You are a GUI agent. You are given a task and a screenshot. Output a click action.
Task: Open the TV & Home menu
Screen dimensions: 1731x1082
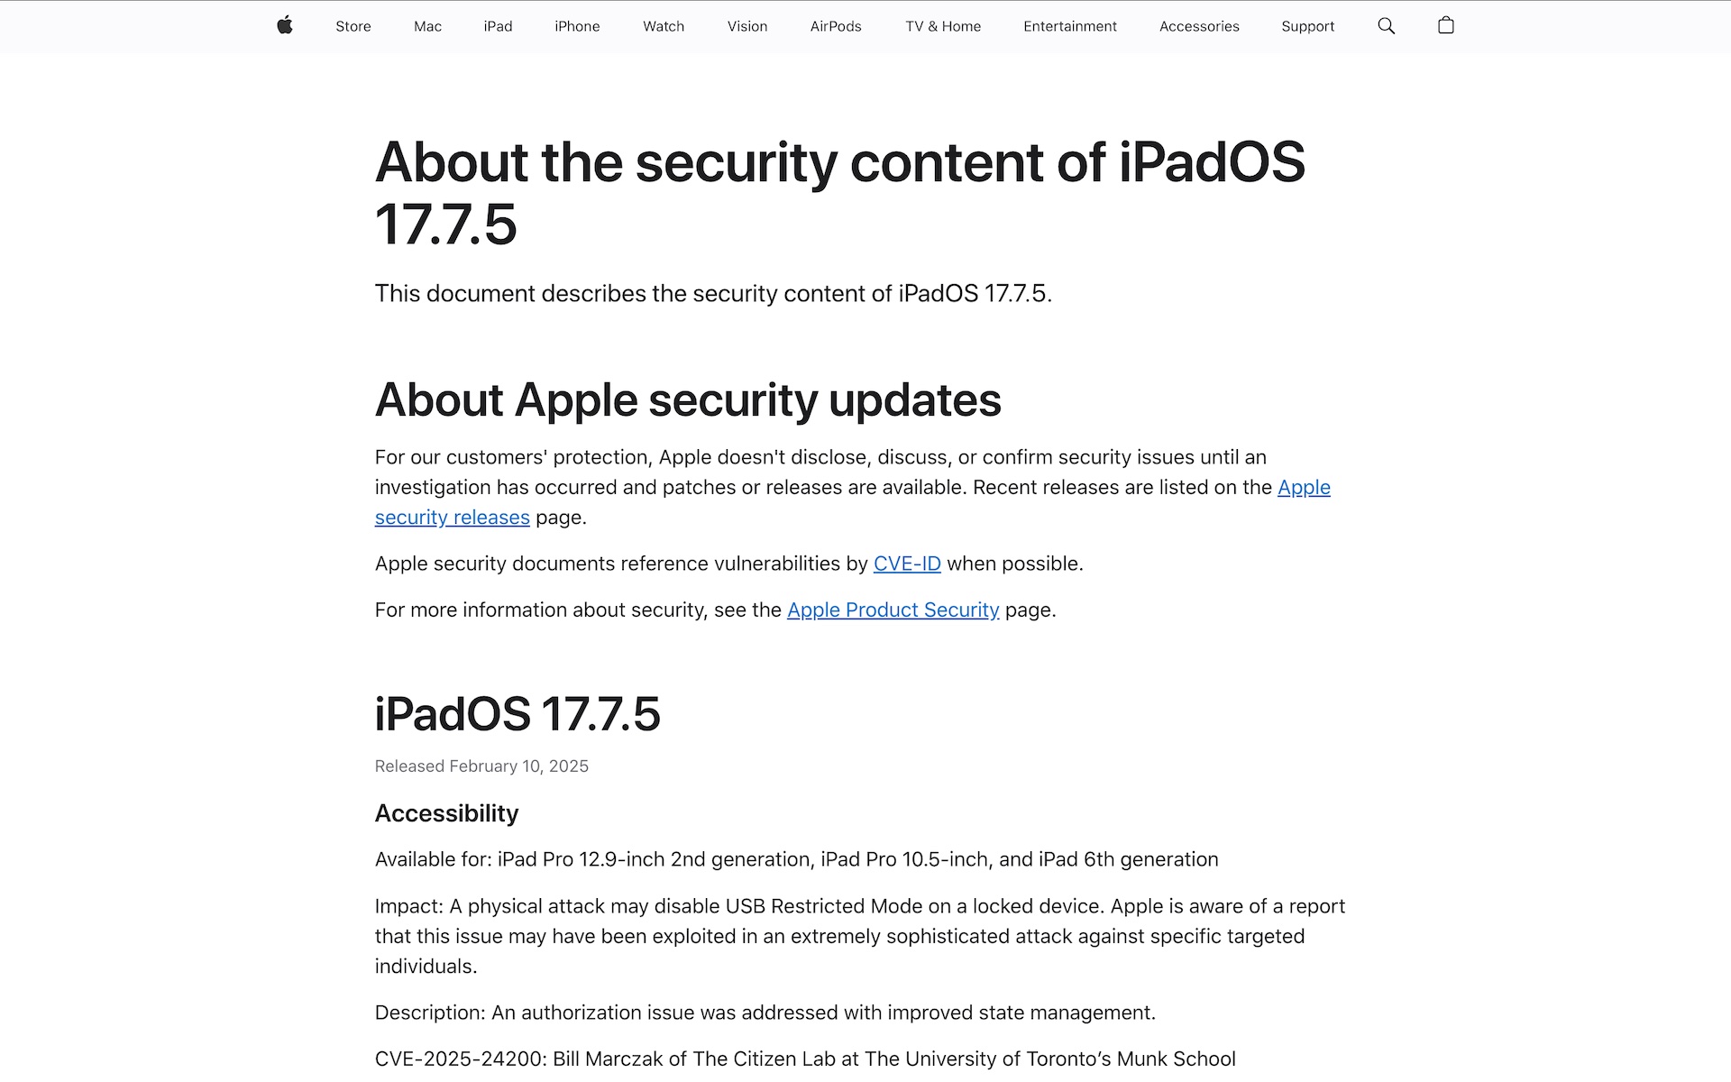[943, 27]
